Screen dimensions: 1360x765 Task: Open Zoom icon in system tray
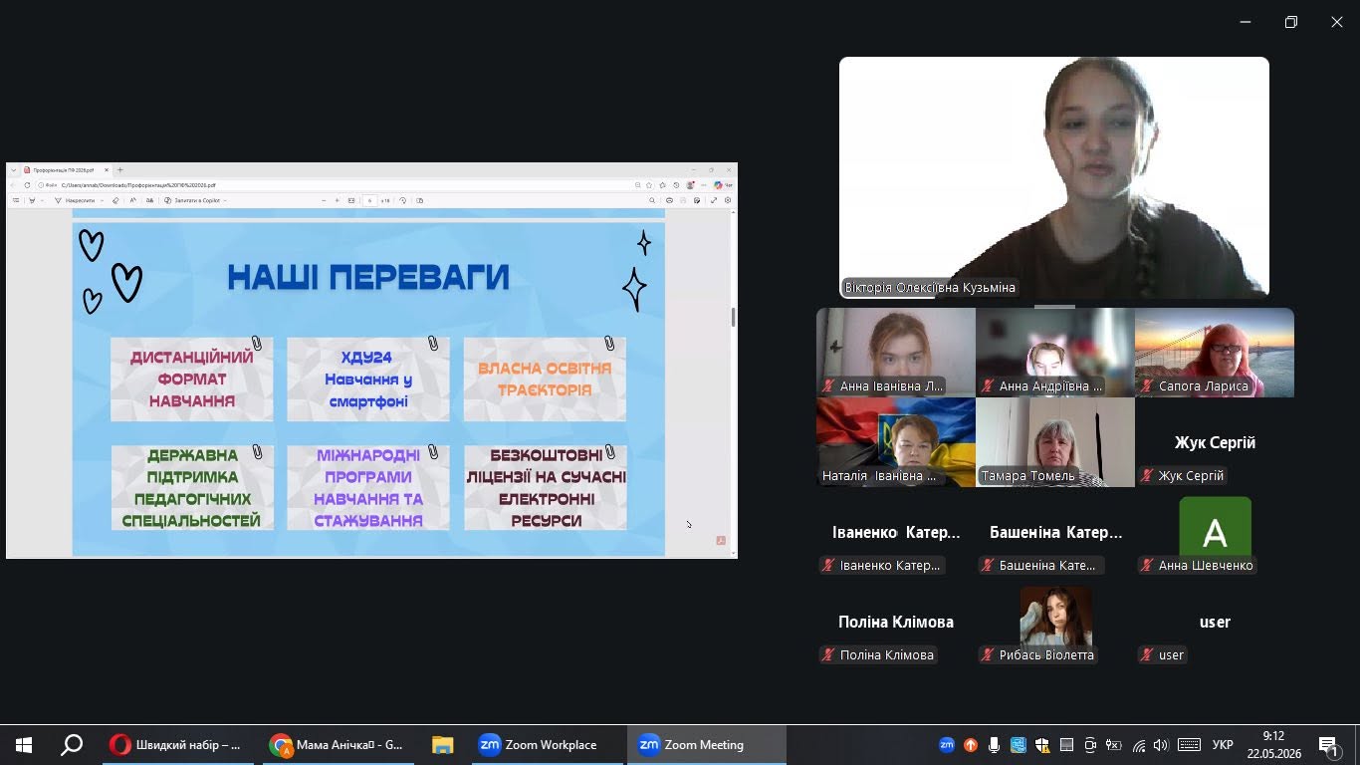pyautogui.click(x=947, y=745)
